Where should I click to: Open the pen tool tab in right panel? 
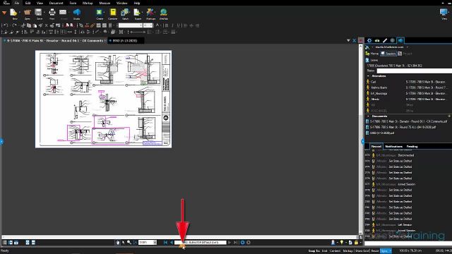385,40
